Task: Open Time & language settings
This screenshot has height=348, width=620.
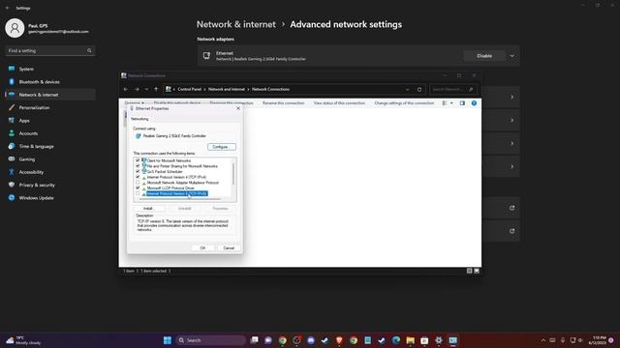Action: [x=37, y=146]
